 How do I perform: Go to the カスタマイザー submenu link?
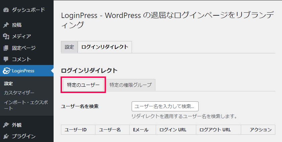click(19, 93)
